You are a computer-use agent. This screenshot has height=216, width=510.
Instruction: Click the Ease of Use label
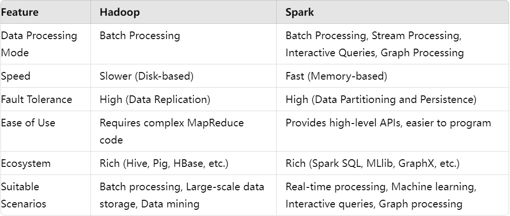coord(28,123)
